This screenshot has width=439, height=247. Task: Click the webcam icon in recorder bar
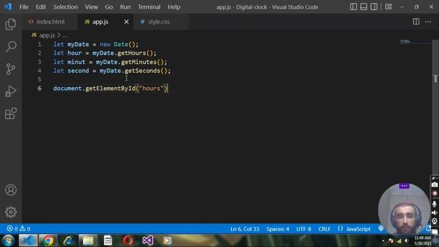click(434, 221)
